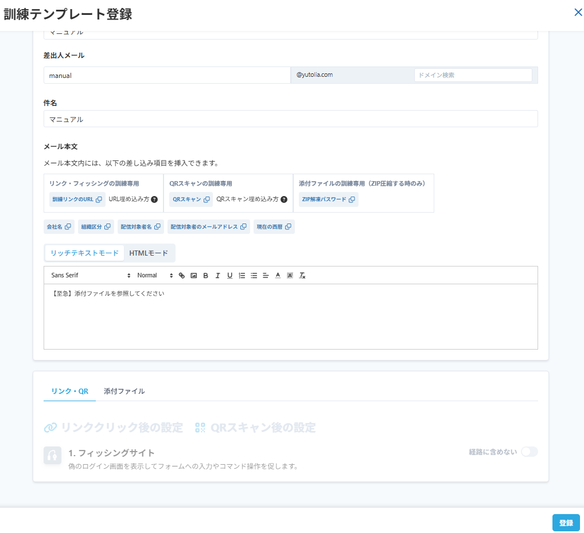Viewport: 584px width, 533px height.
Task: Toggle the 経路に含めない switch
Action: point(530,452)
